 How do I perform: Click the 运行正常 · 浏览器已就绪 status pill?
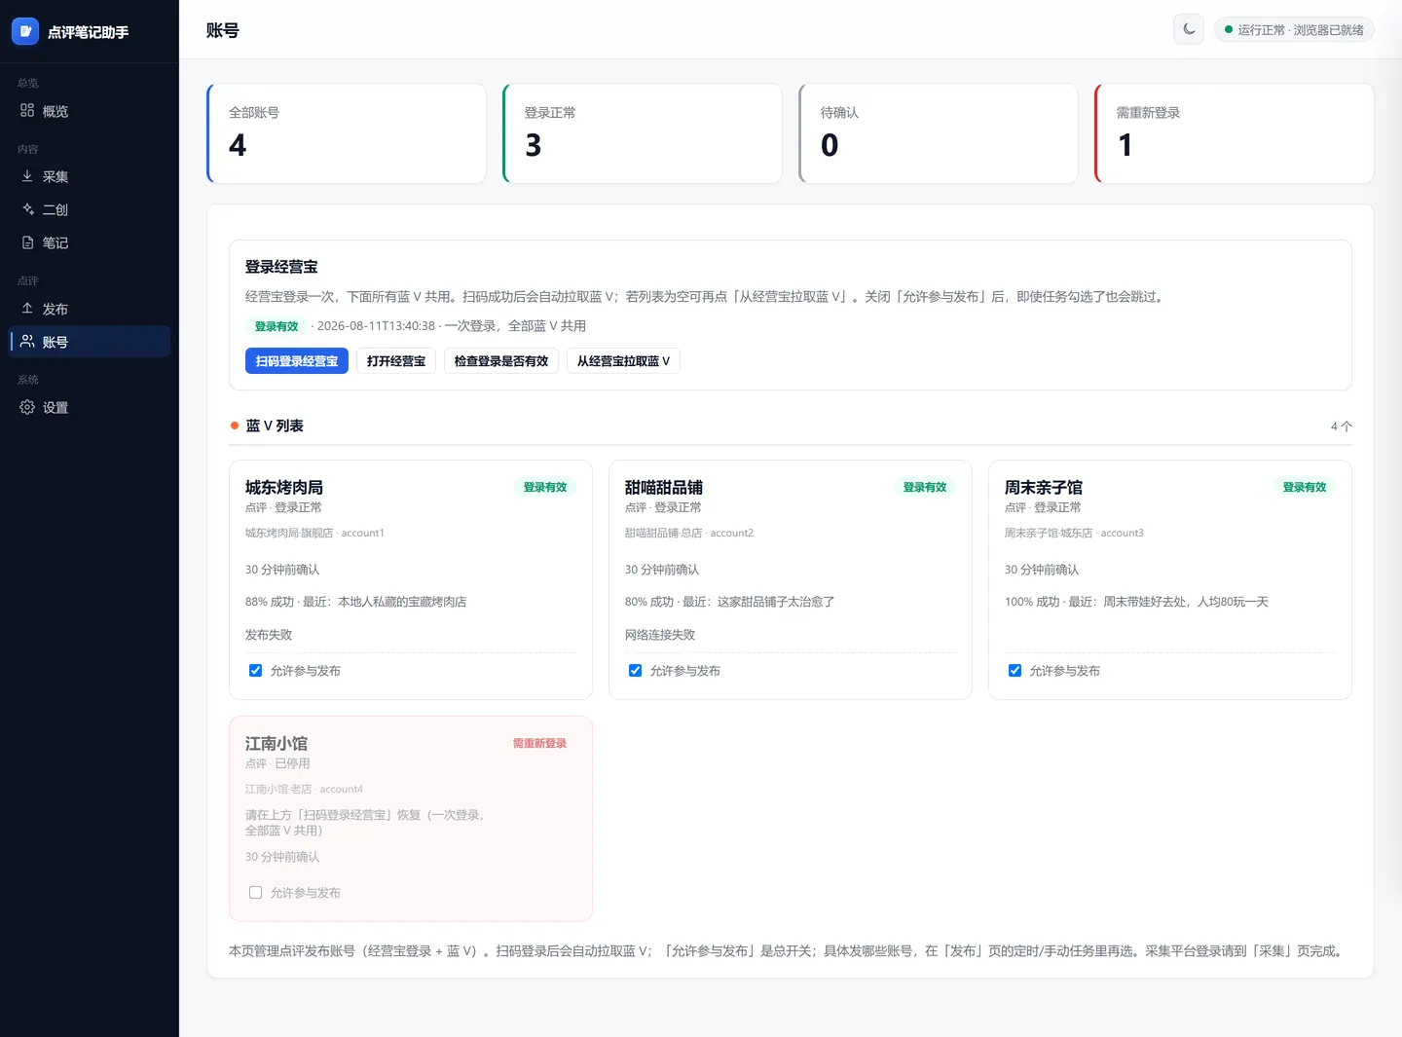pyautogui.click(x=1294, y=30)
